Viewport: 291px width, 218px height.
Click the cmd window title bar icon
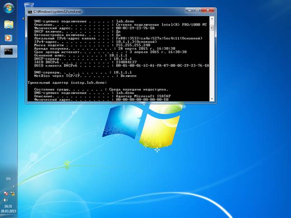pyautogui.click(x=30, y=12)
